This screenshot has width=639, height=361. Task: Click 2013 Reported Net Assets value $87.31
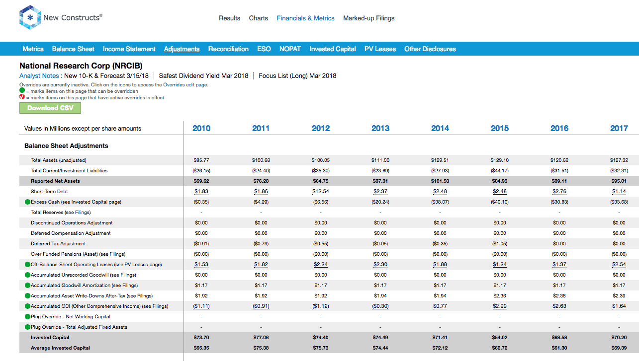click(380, 181)
